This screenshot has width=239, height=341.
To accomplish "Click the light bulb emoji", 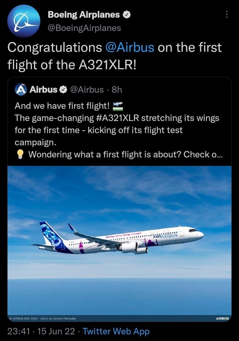I will point(20,155).
